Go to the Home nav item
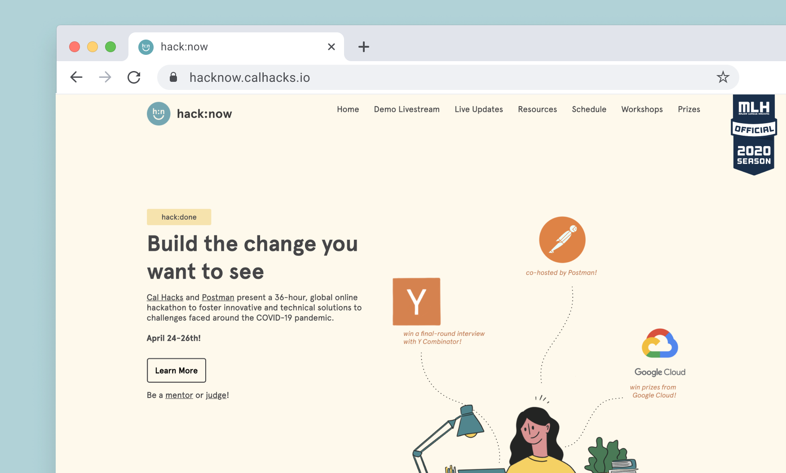Viewport: 786px width, 473px height. coord(348,109)
